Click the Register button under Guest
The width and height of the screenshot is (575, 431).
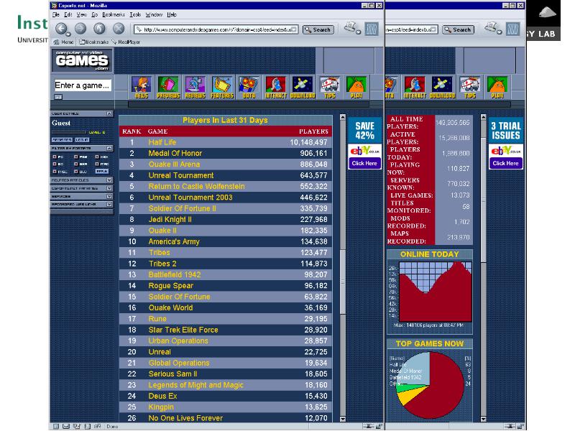tap(62, 139)
